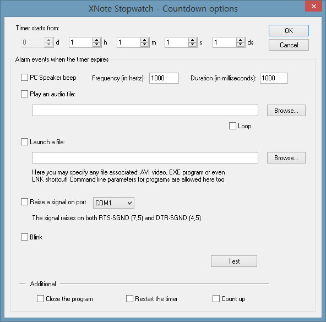Image resolution: width=326 pixels, height=322 pixels.
Task: Click the 'Here you may specify' hint text
Action: click(128, 176)
